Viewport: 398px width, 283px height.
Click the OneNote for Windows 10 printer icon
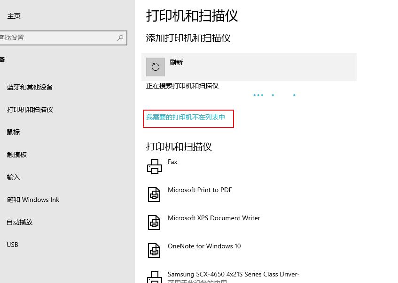tap(155, 250)
